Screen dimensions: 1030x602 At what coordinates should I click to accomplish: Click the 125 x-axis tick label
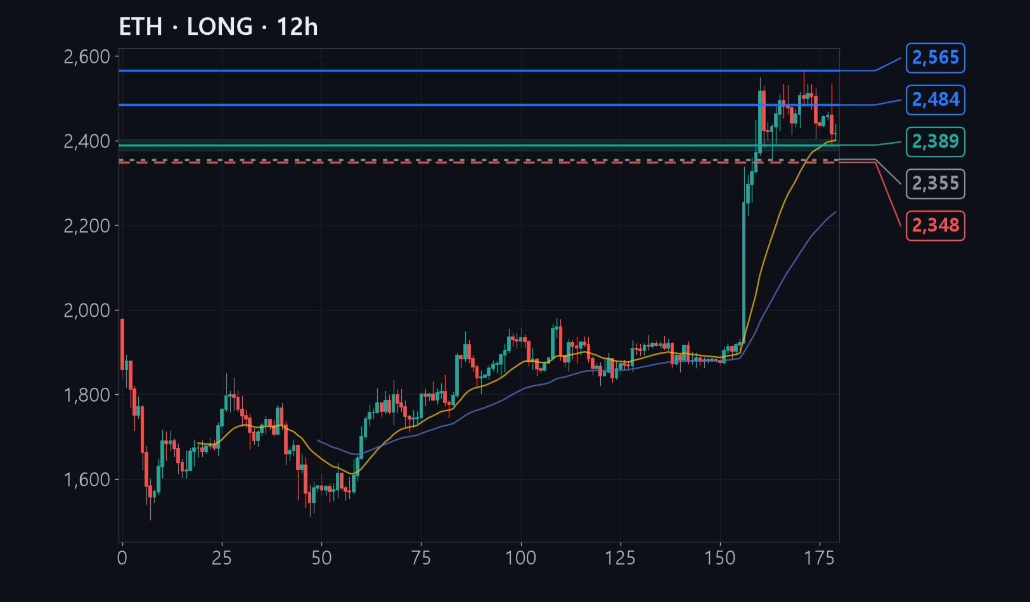click(x=621, y=558)
